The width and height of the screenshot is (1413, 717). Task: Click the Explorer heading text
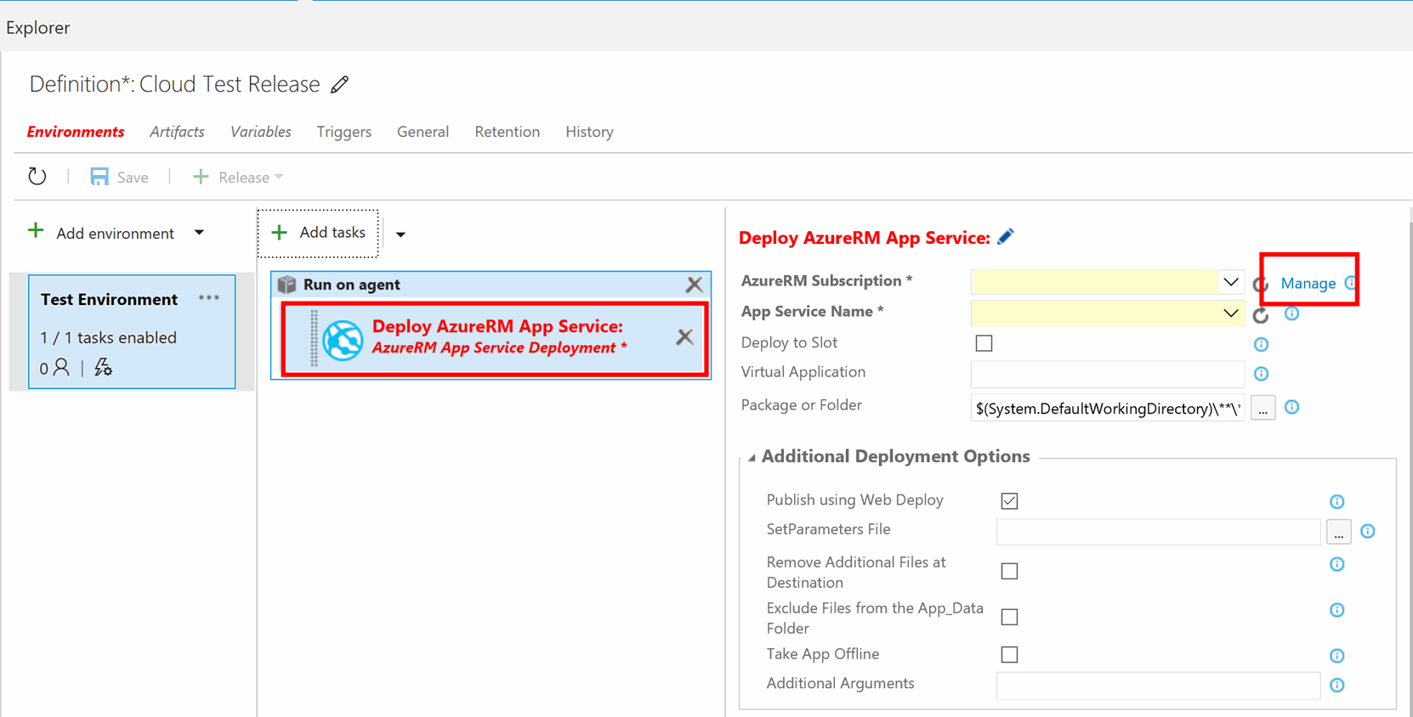point(38,27)
